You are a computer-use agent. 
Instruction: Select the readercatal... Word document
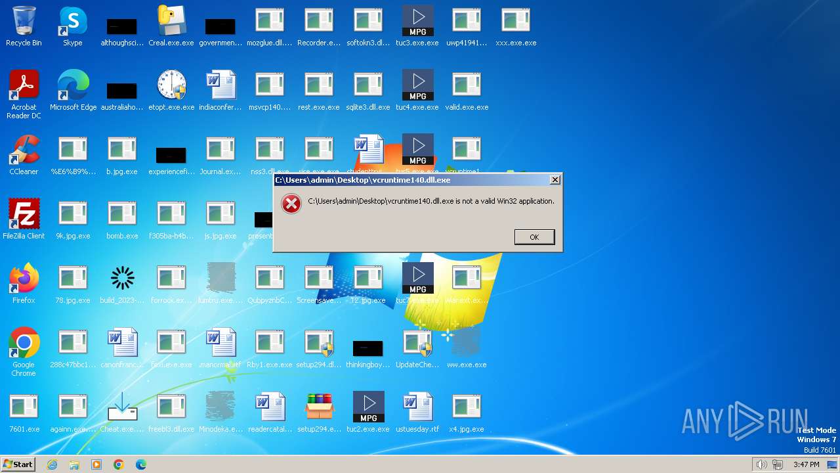270,413
